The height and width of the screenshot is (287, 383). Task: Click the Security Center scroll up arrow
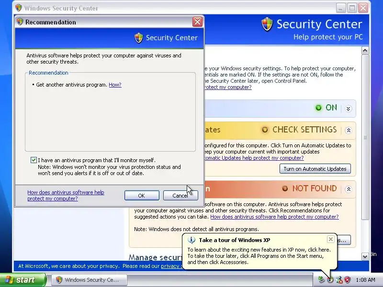click(x=365, y=51)
